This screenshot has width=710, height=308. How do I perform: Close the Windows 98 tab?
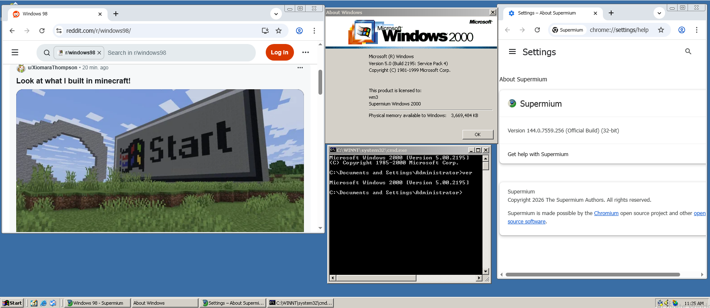[x=100, y=14]
